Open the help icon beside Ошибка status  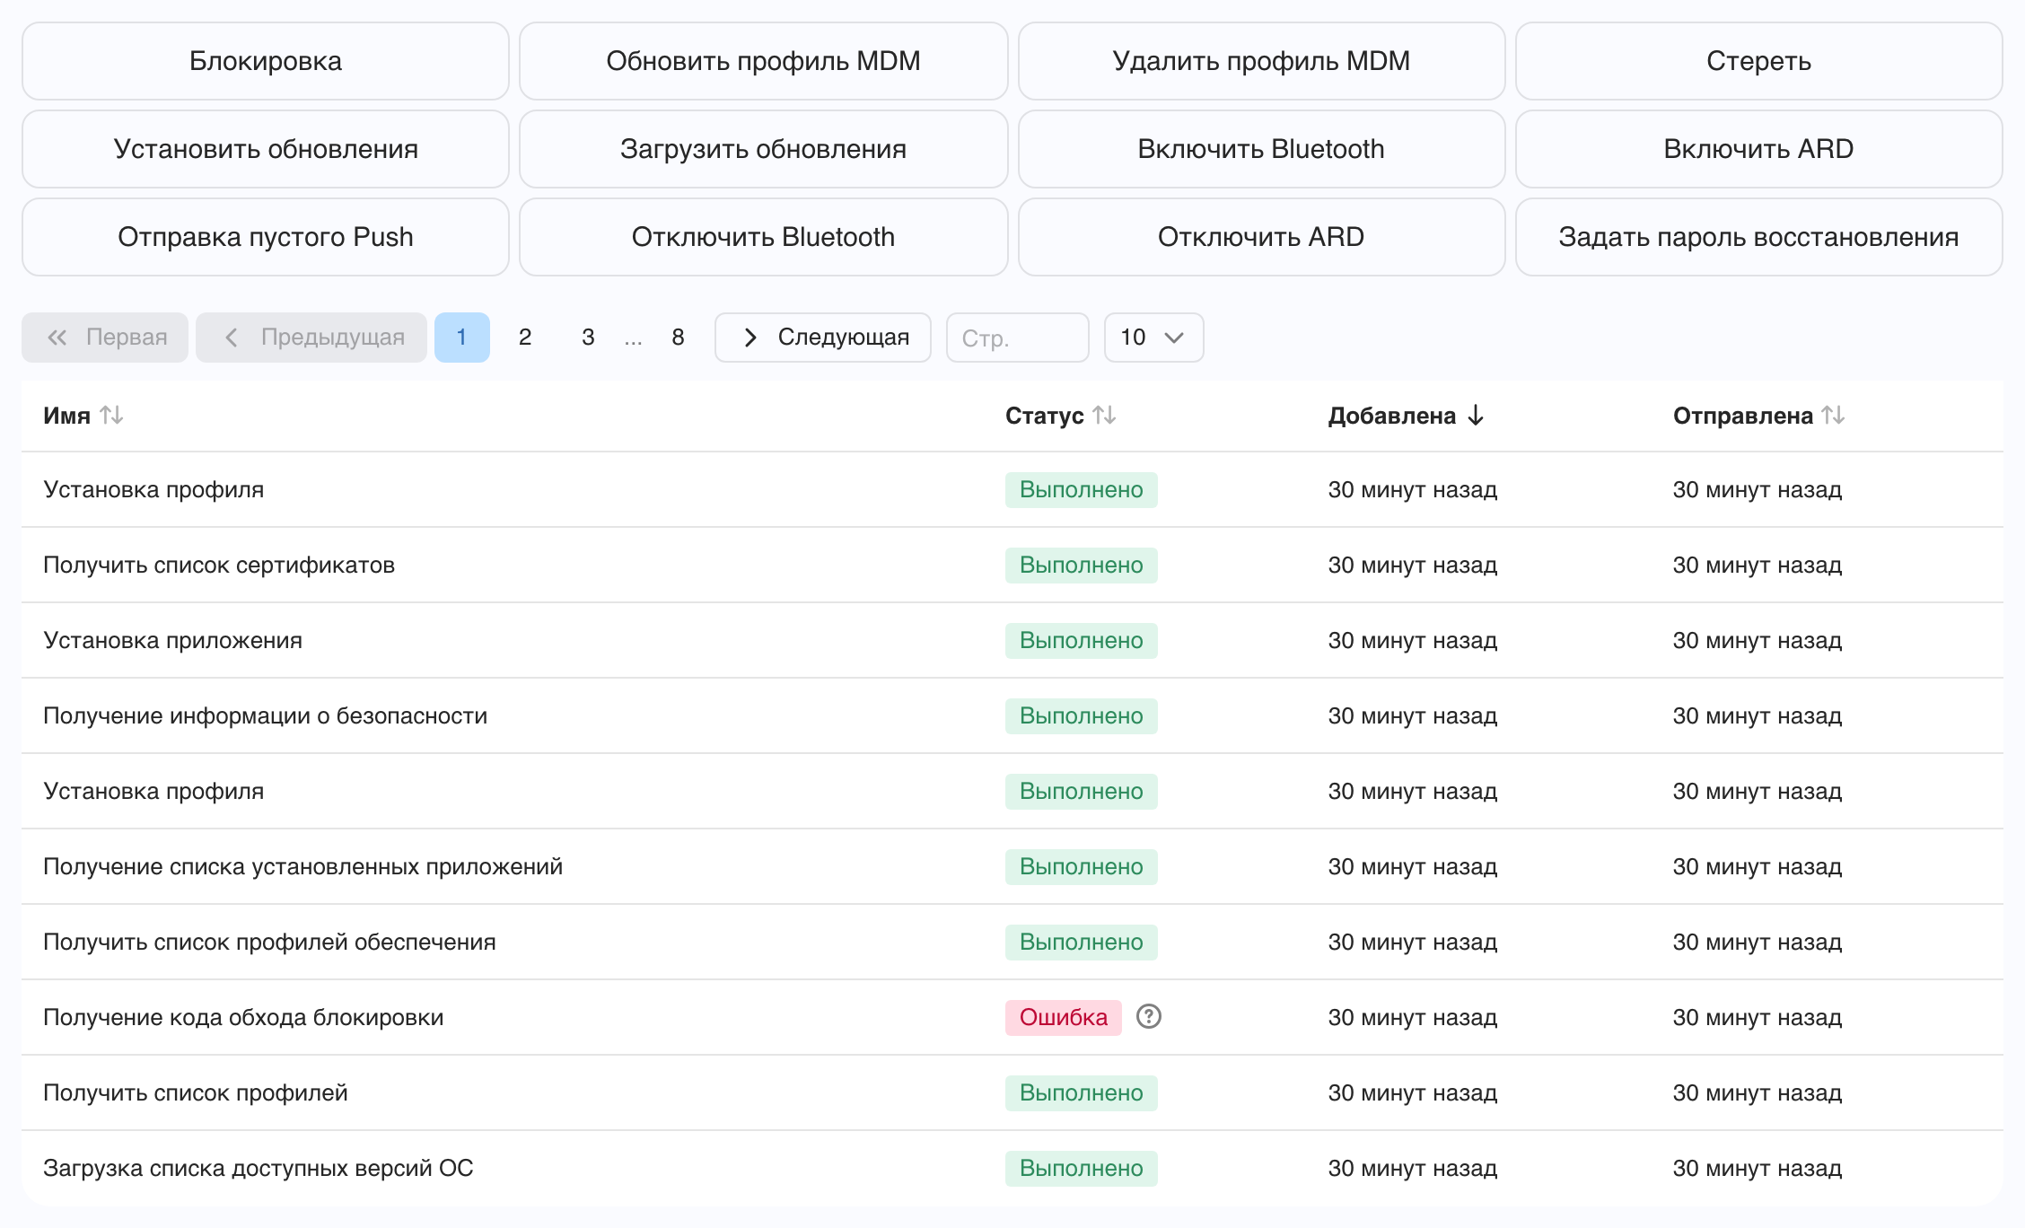[1149, 1016]
